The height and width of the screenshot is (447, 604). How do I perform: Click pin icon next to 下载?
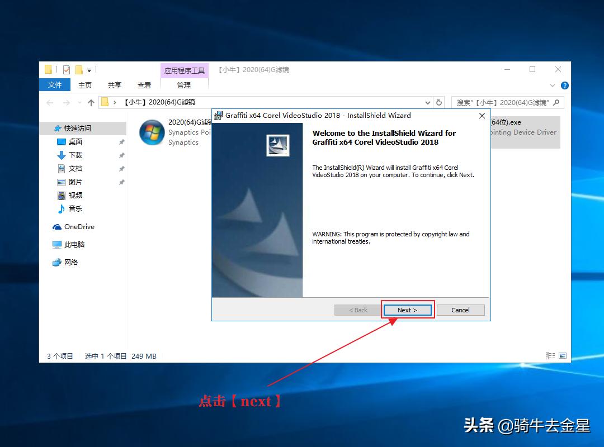tap(121, 155)
